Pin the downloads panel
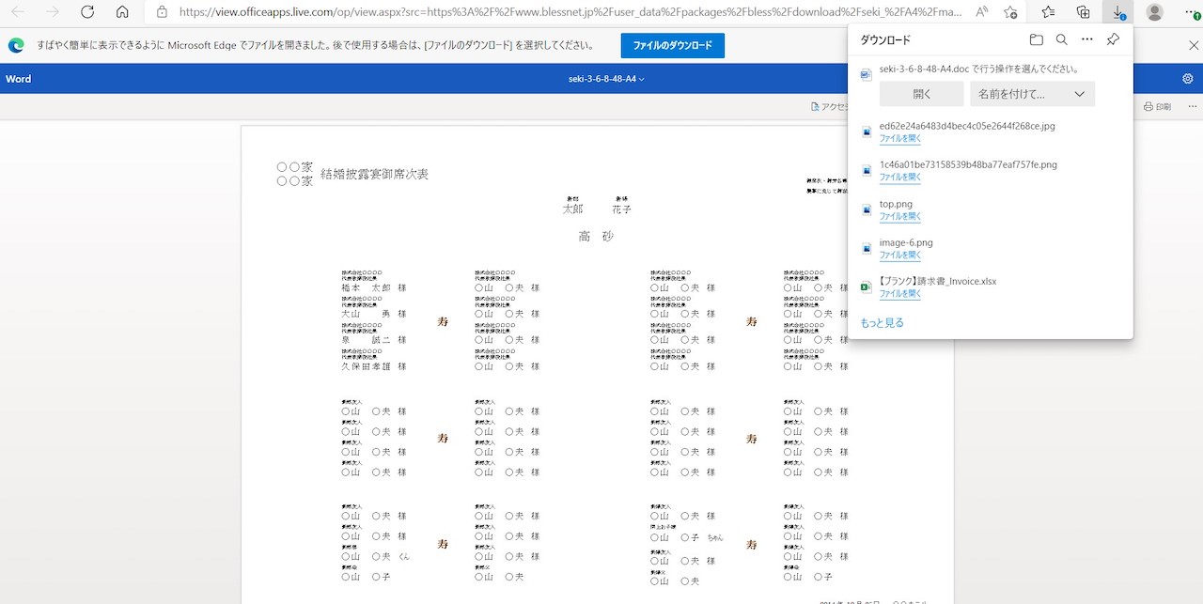 pos(1113,39)
